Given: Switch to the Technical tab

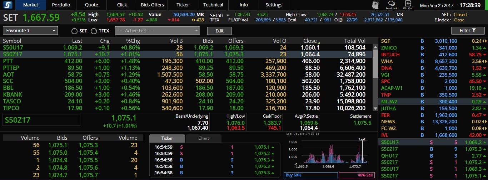Looking at the screenshot, I should (x=213, y=5).
